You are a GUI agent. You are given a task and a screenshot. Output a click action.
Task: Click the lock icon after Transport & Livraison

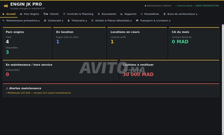tap(169, 21)
